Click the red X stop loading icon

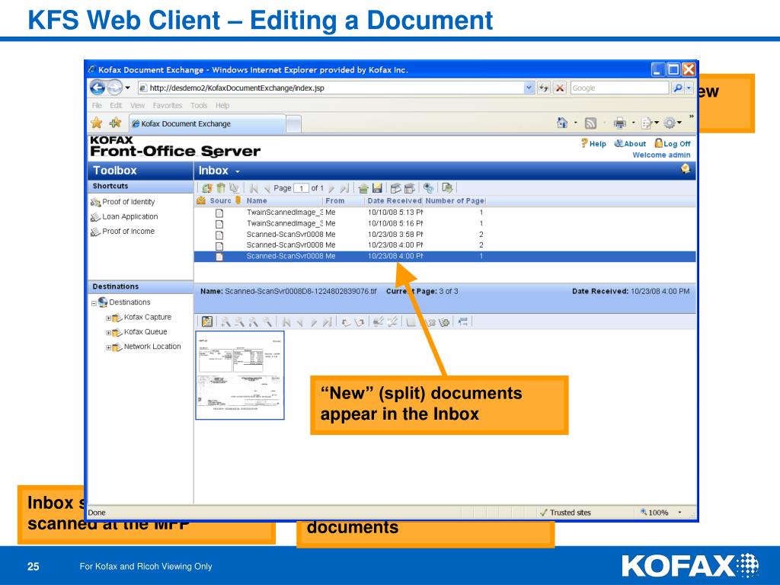(560, 88)
